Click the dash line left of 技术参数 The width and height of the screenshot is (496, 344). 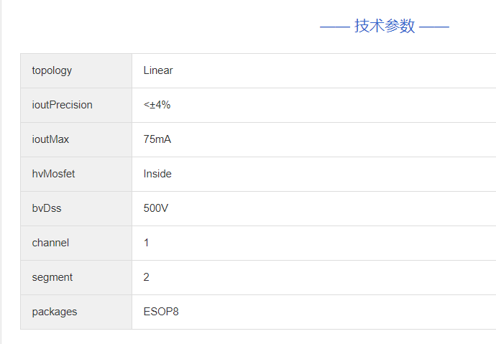pos(334,27)
